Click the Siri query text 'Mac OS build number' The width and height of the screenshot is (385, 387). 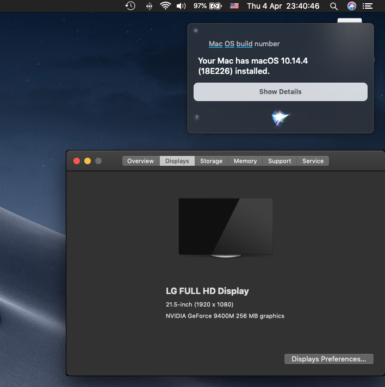(x=244, y=43)
